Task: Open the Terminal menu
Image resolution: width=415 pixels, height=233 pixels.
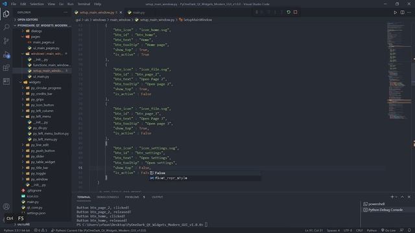Action: 84,4
